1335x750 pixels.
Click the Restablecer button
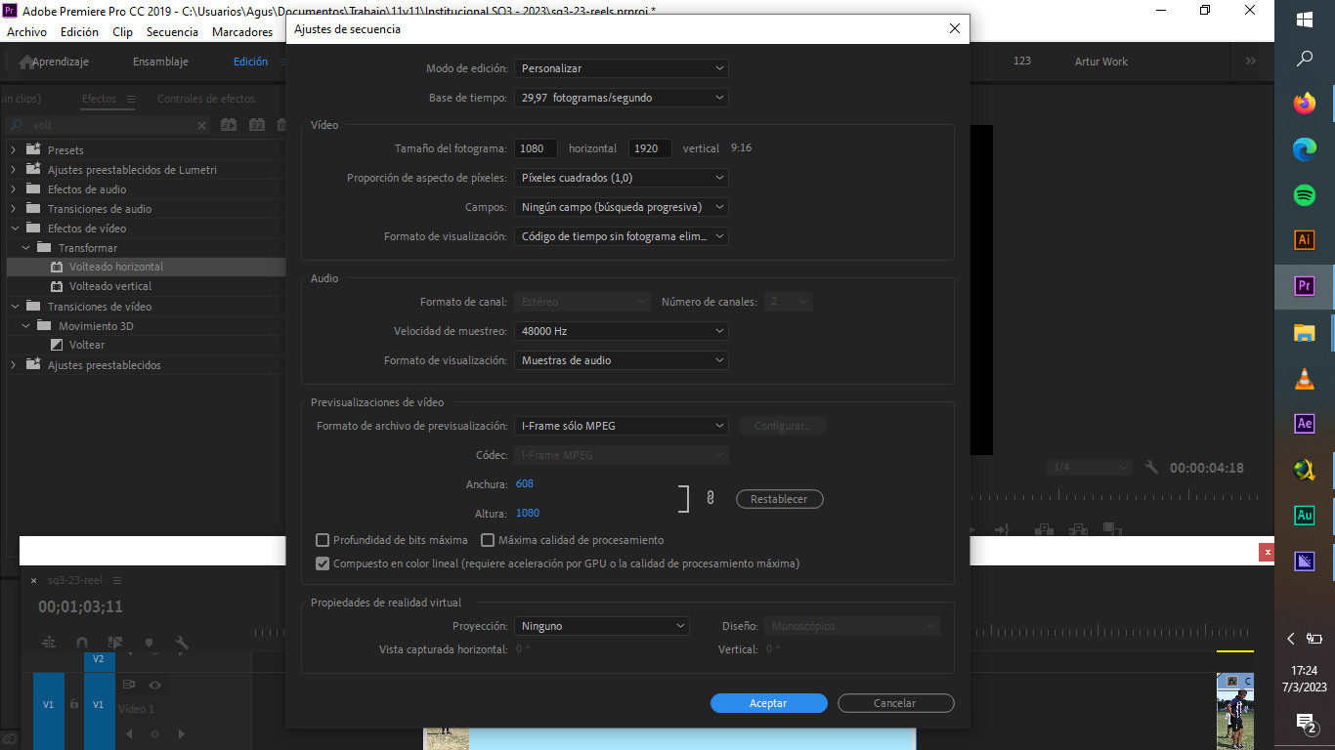pos(779,499)
